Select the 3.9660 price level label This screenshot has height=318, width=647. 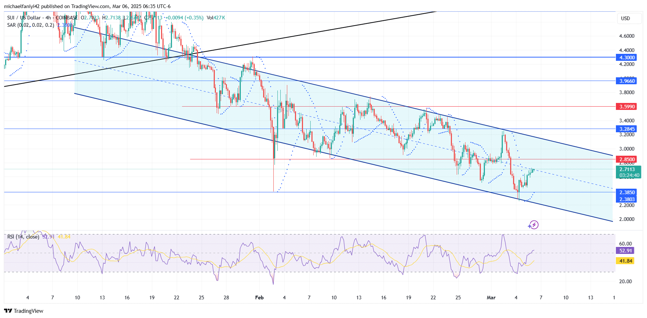(x=627, y=81)
